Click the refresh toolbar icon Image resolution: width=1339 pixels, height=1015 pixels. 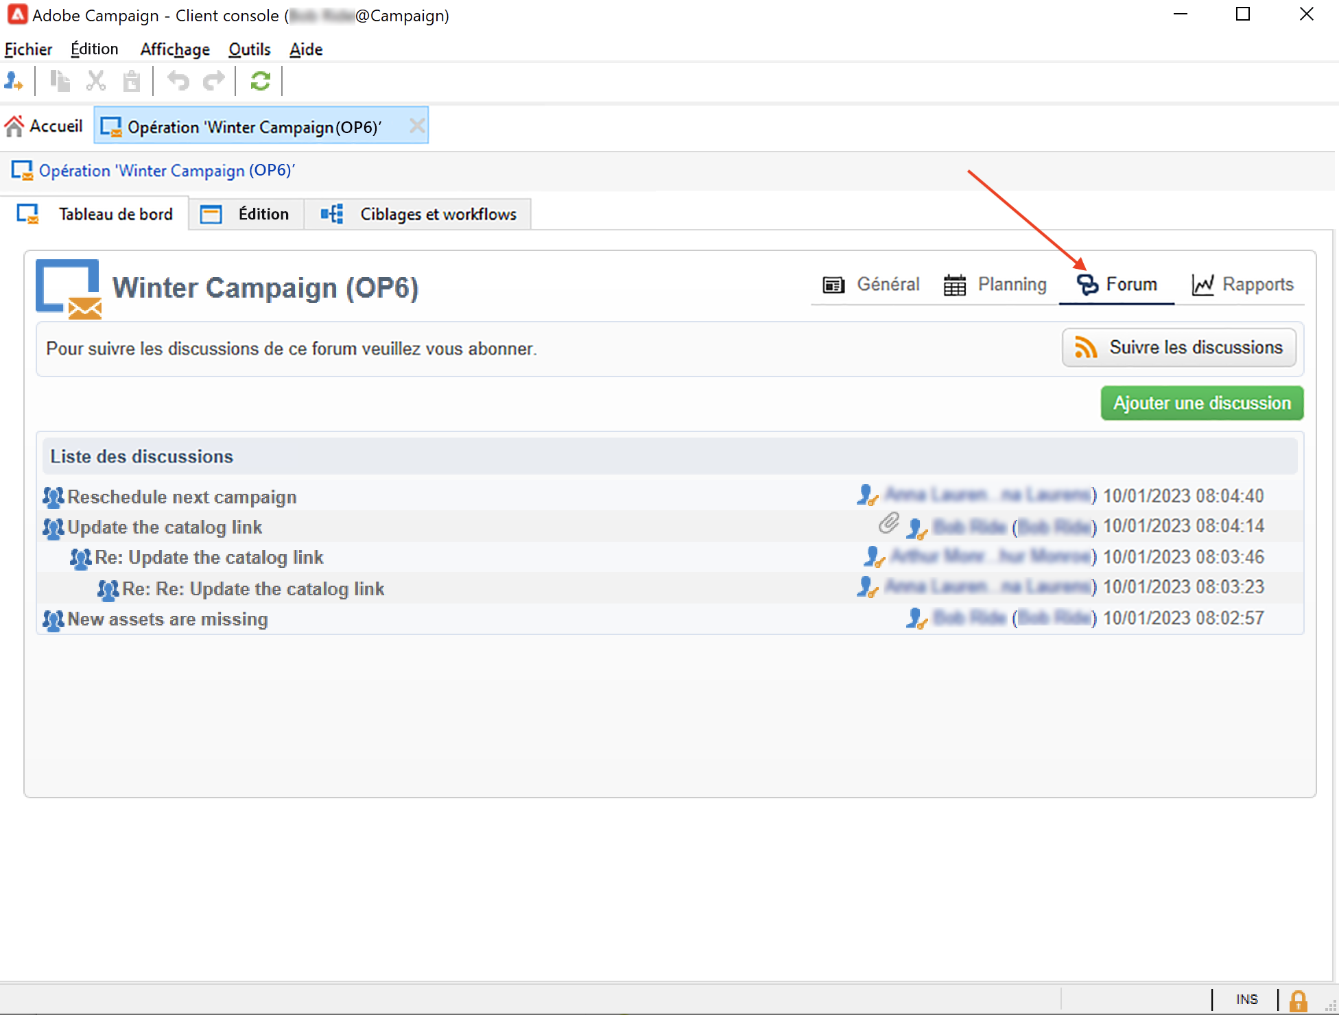[x=260, y=82]
